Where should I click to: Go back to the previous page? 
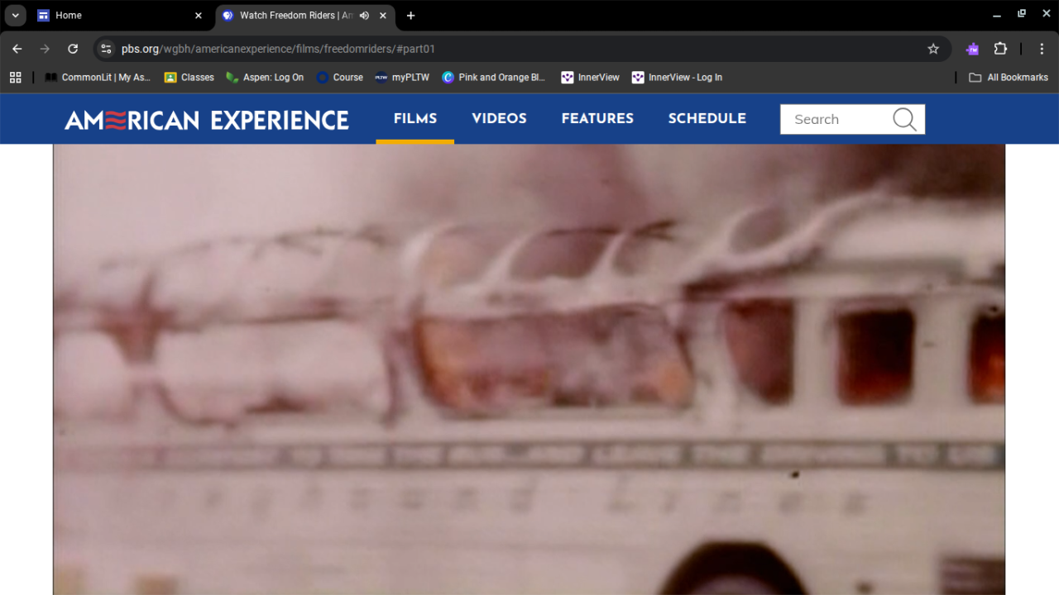17,49
